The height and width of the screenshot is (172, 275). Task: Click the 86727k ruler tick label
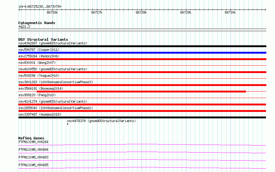tap(97, 12)
